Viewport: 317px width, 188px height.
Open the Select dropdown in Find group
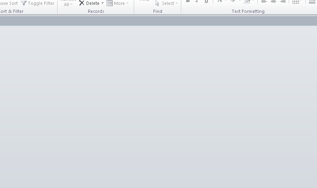pos(167,3)
